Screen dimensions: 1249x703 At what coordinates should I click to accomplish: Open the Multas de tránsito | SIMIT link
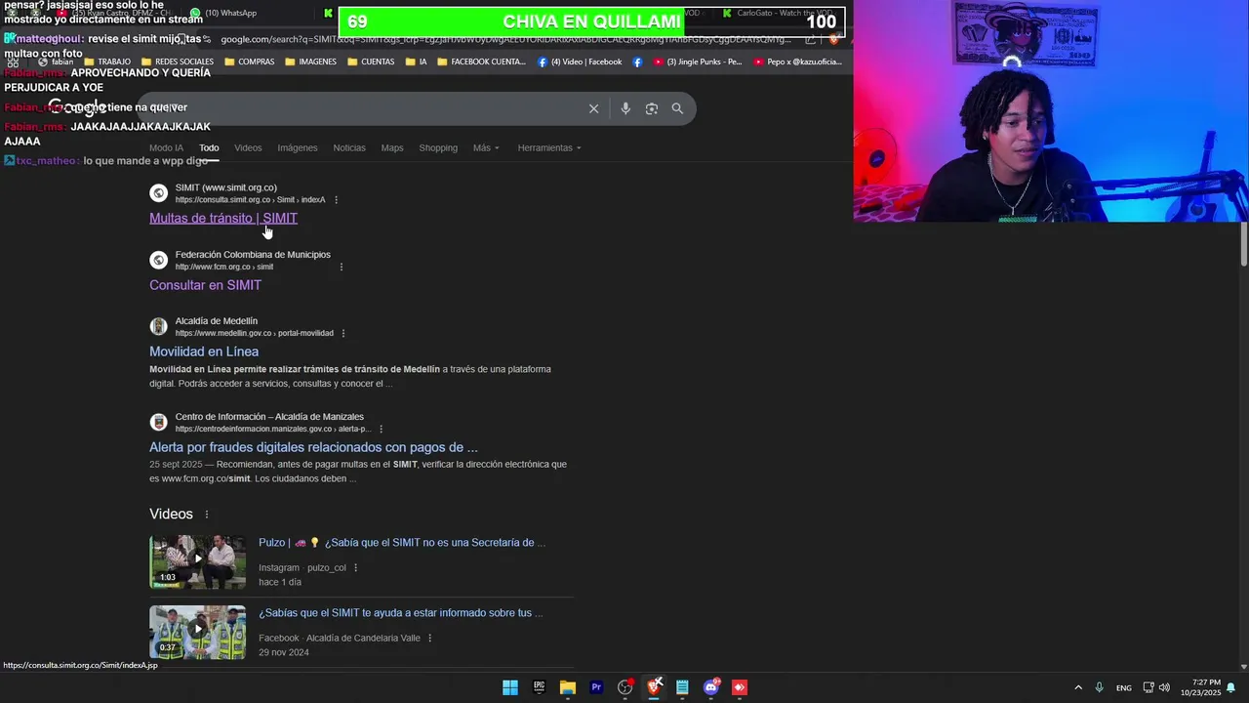point(223,219)
